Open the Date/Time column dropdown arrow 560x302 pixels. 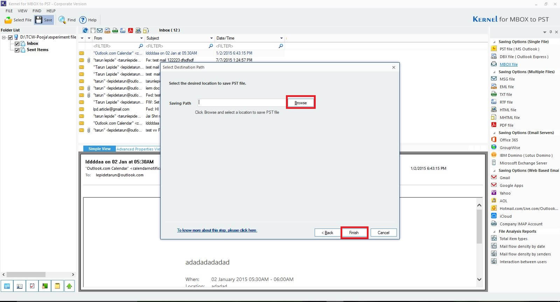coord(281,38)
